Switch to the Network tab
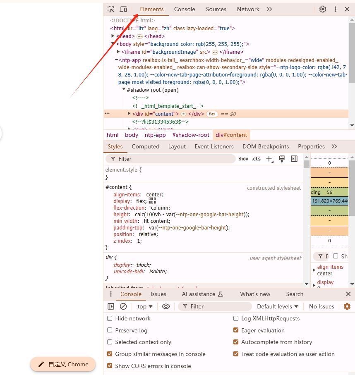The height and width of the screenshot is (375, 355). [248, 9]
